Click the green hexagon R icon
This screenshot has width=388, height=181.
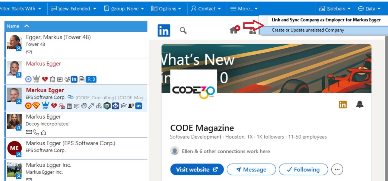107,106
